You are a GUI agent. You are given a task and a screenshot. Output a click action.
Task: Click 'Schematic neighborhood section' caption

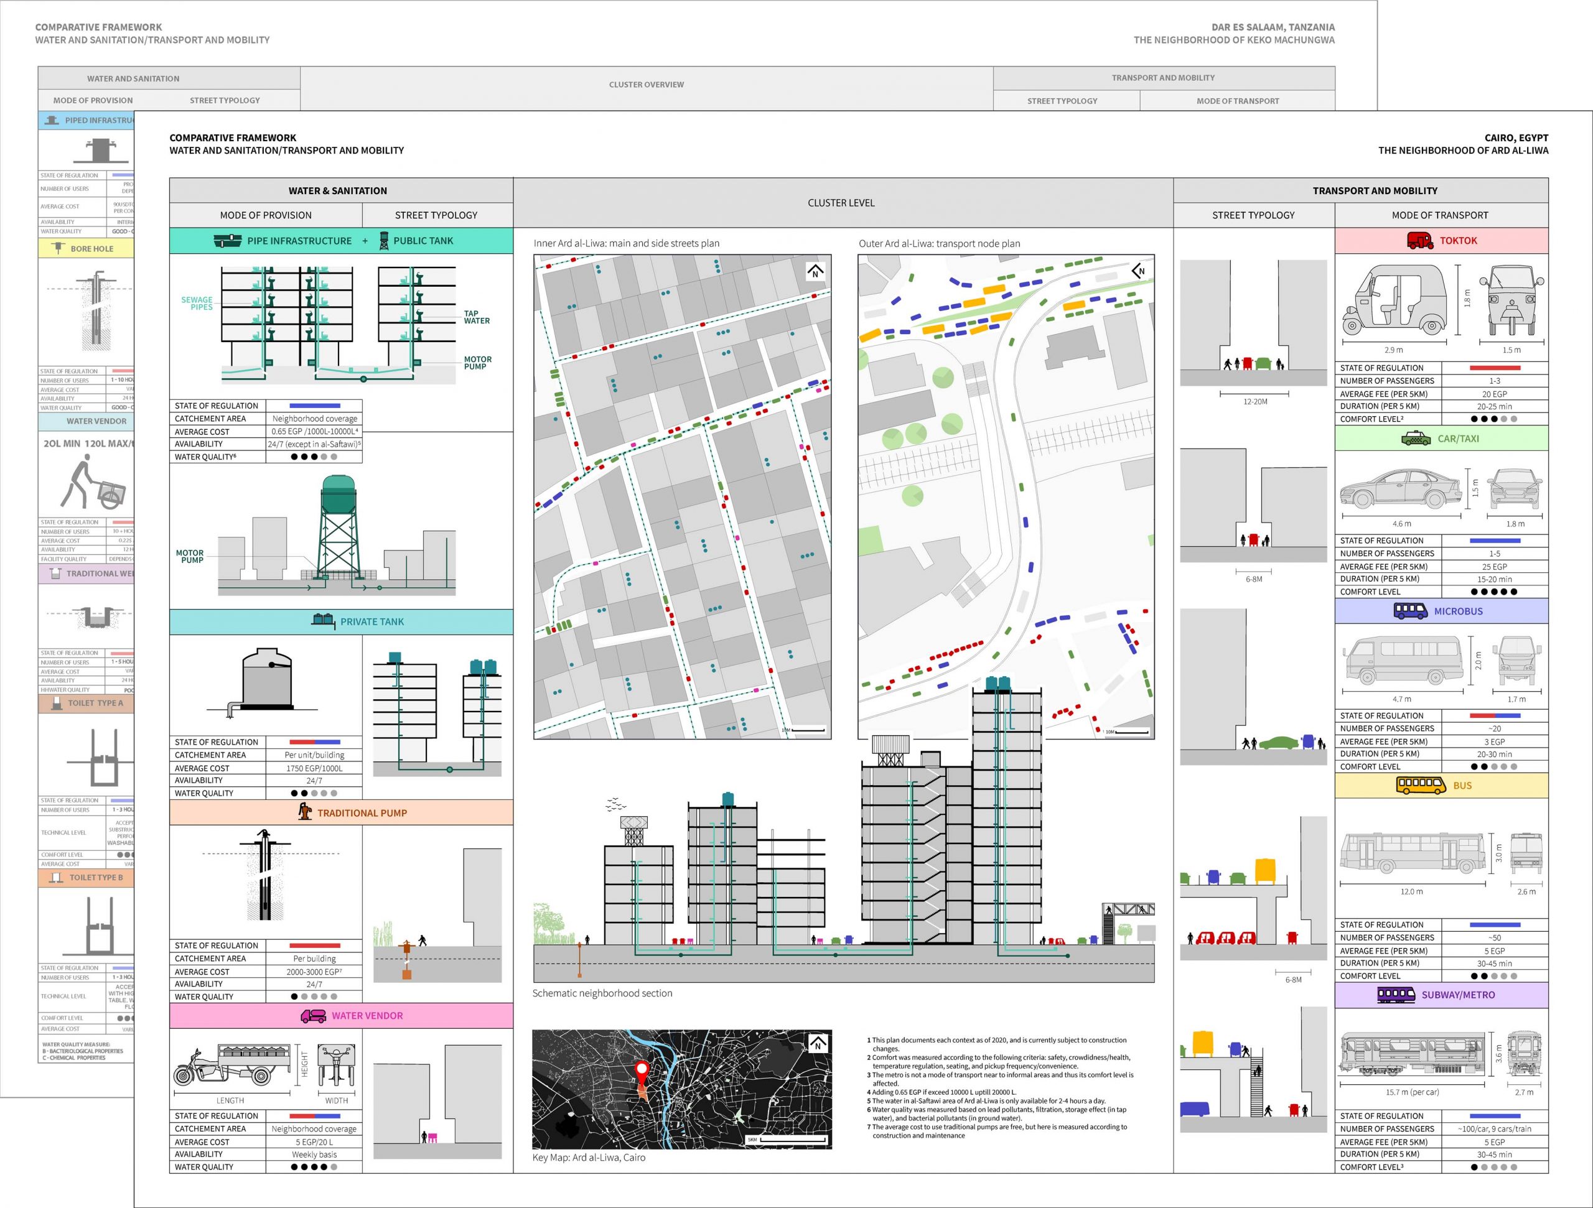click(x=602, y=993)
